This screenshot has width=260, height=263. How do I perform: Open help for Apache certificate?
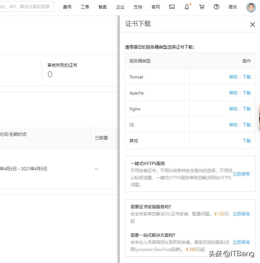pyautogui.click(x=233, y=93)
